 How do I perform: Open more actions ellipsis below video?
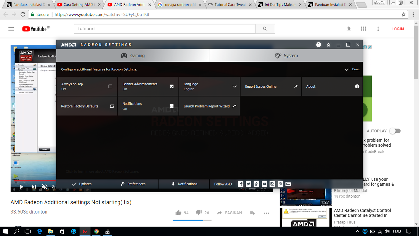click(x=266, y=213)
